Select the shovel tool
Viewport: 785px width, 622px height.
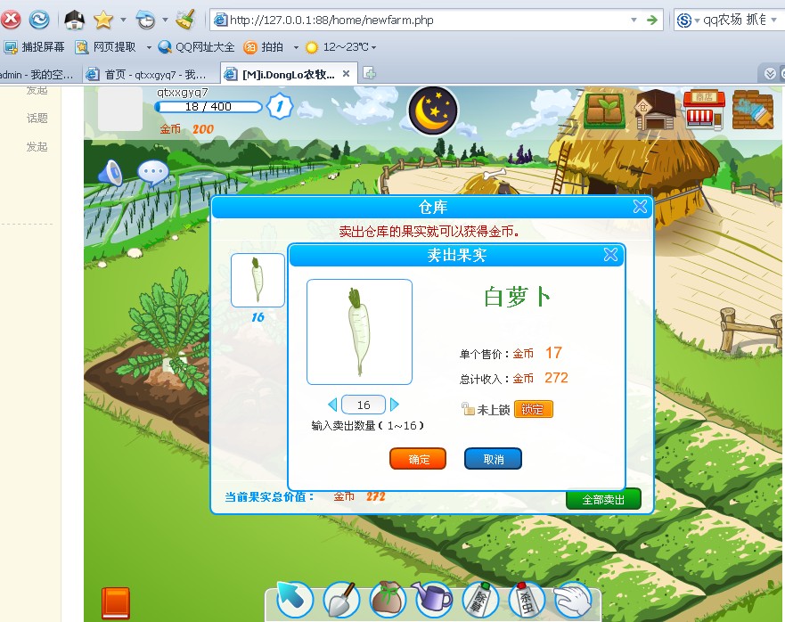coord(341,599)
